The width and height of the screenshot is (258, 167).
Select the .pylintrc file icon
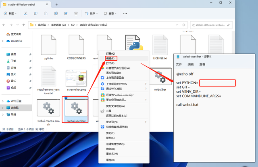pos(48,45)
